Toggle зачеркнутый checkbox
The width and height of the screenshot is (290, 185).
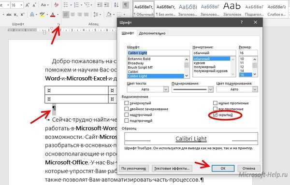point(126,103)
